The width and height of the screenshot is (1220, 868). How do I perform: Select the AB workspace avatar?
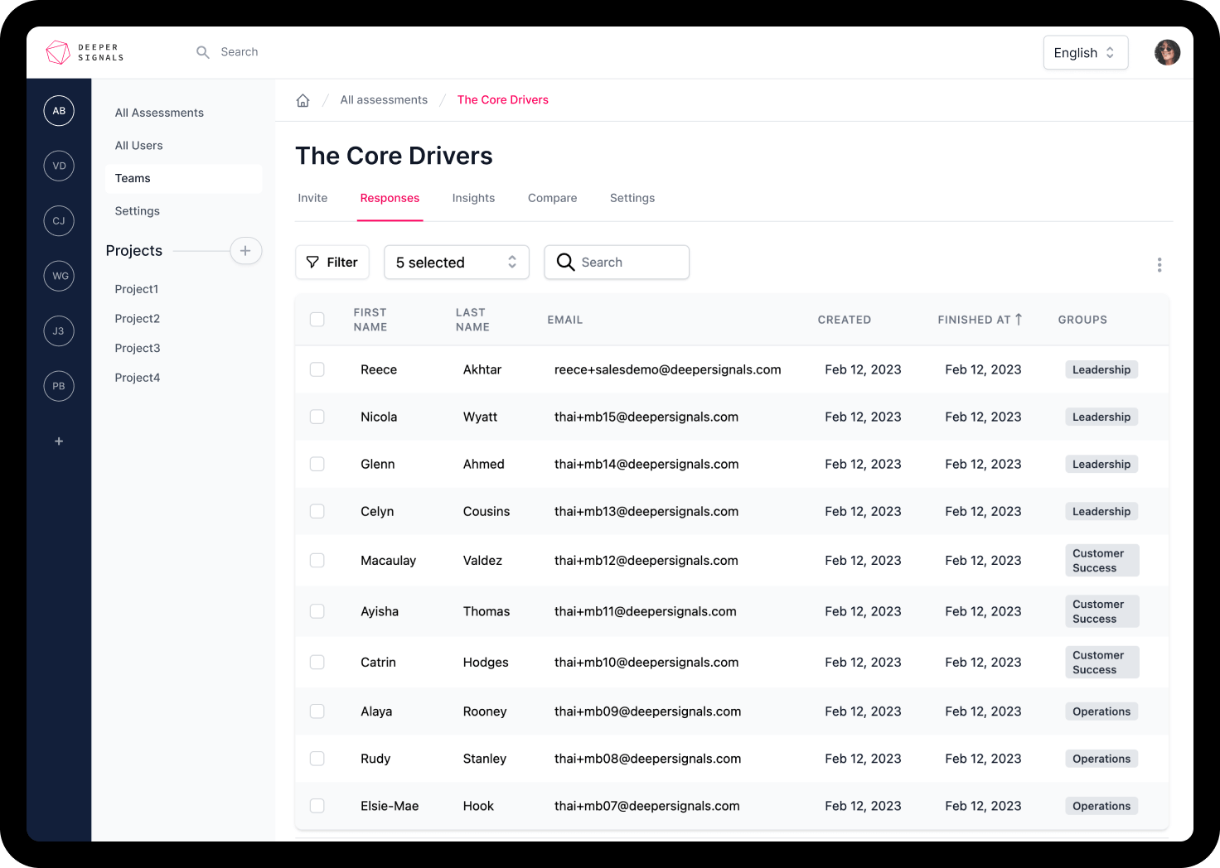(59, 111)
